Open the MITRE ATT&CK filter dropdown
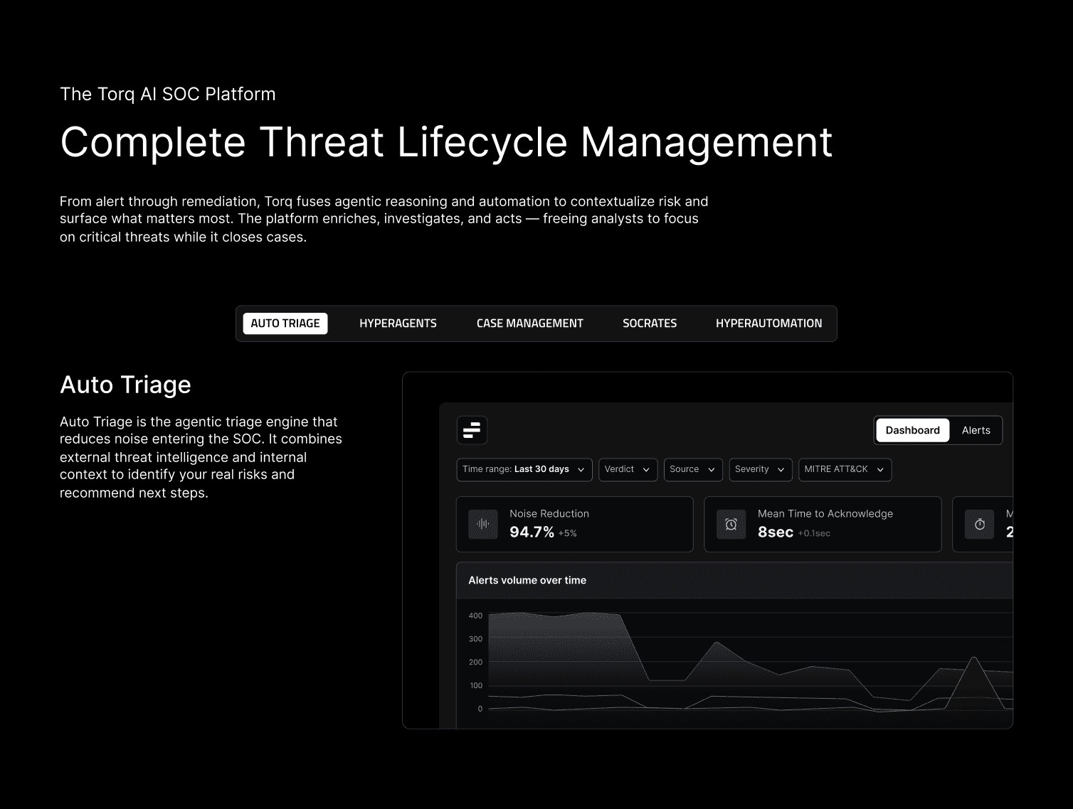The width and height of the screenshot is (1073, 809). [x=845, y=469]
